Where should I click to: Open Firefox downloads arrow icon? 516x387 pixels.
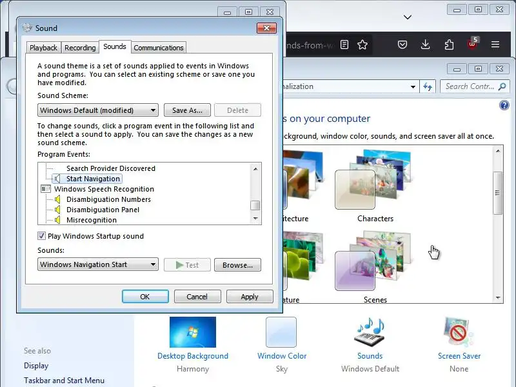tap(425, 45)
